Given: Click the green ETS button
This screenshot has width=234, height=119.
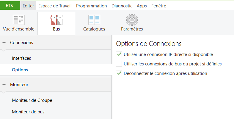Looking at the screenshot, I should (x=10, y=6).
